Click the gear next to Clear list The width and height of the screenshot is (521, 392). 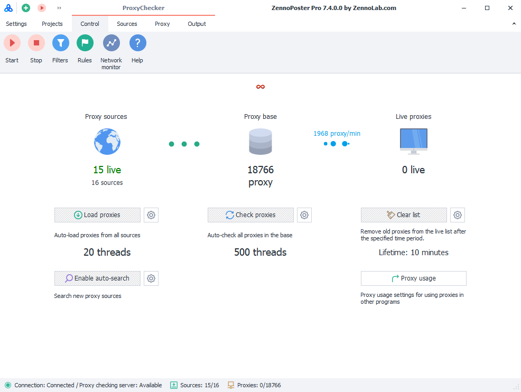[x=458, y=215]
